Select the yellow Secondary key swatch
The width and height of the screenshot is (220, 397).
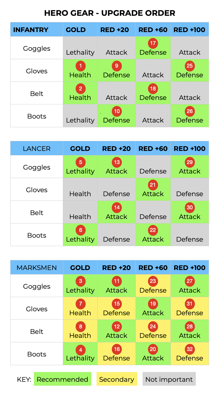[x=117, y=379]
